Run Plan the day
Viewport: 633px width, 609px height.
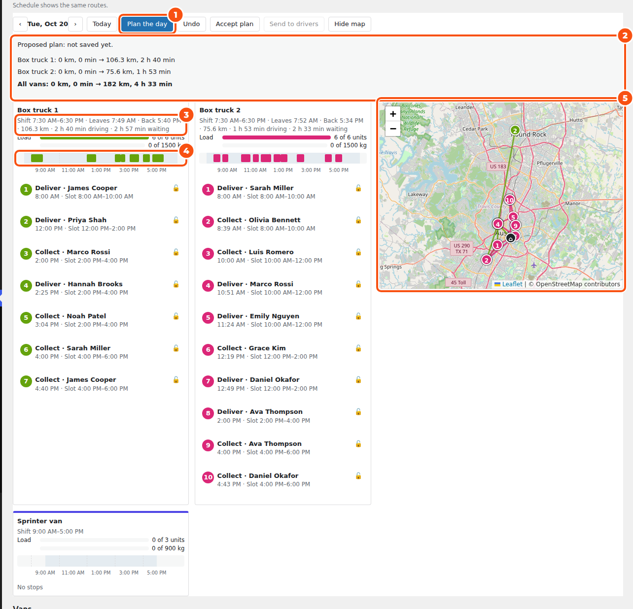coord(147,24)
